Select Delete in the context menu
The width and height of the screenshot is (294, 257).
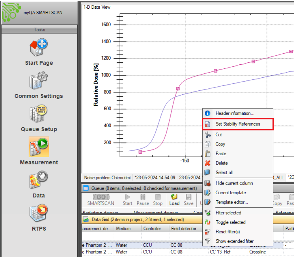click(x=222, y=163)
